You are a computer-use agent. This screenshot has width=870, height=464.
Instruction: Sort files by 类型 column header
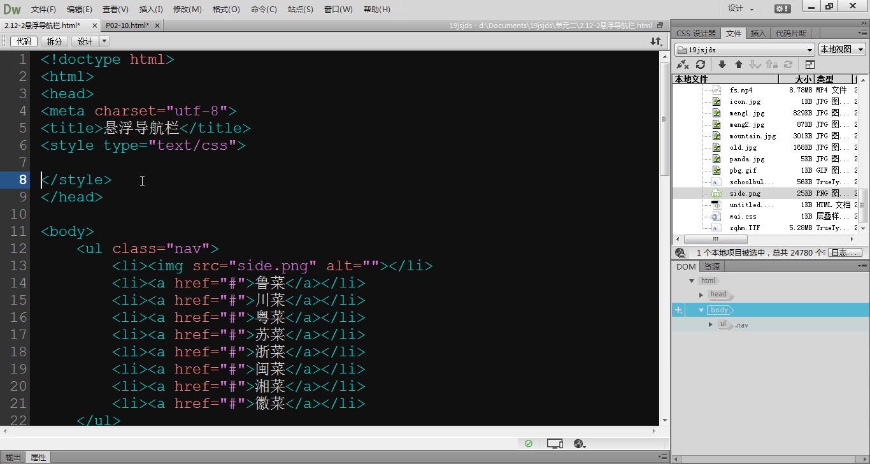point(833,79)
